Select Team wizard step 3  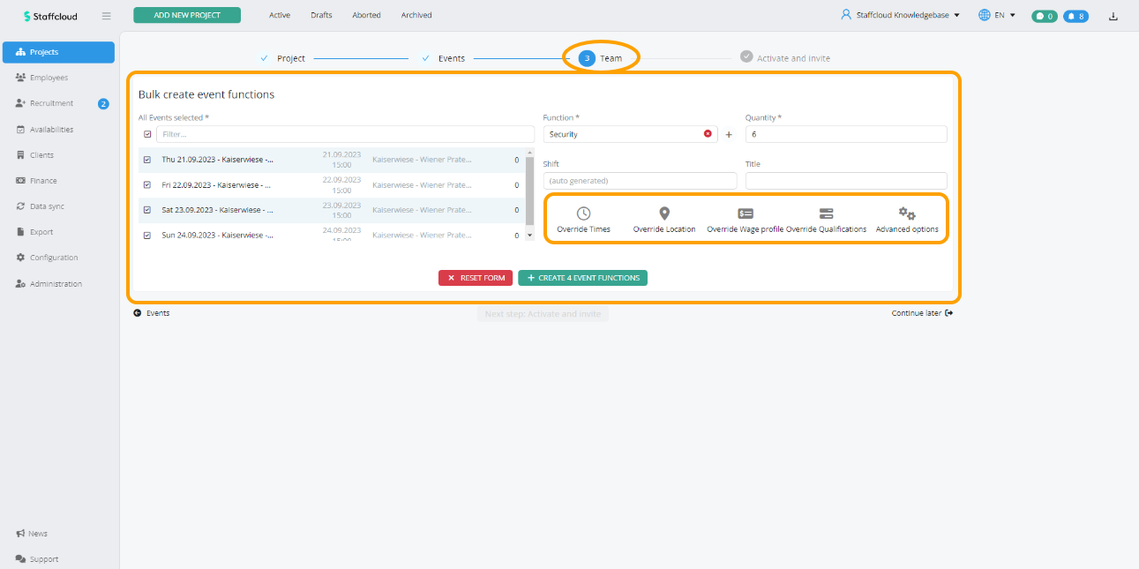pos(601,58)
